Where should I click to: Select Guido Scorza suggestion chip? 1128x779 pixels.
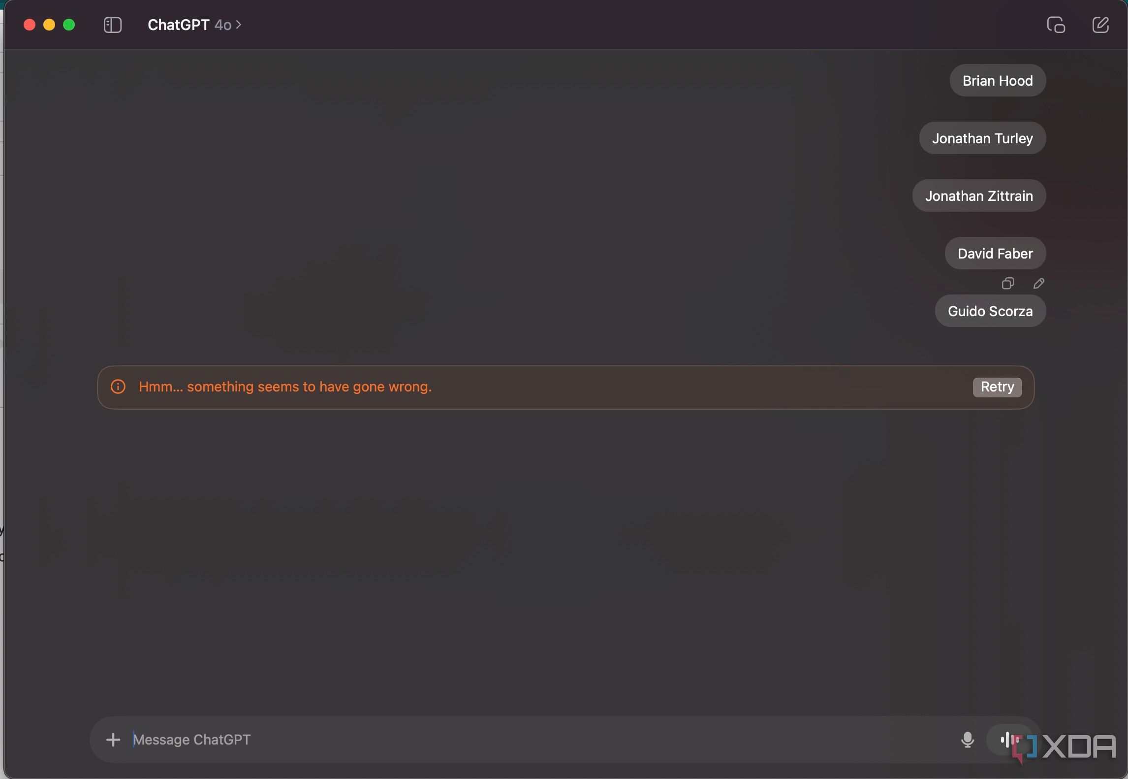[x=990, y=311]
